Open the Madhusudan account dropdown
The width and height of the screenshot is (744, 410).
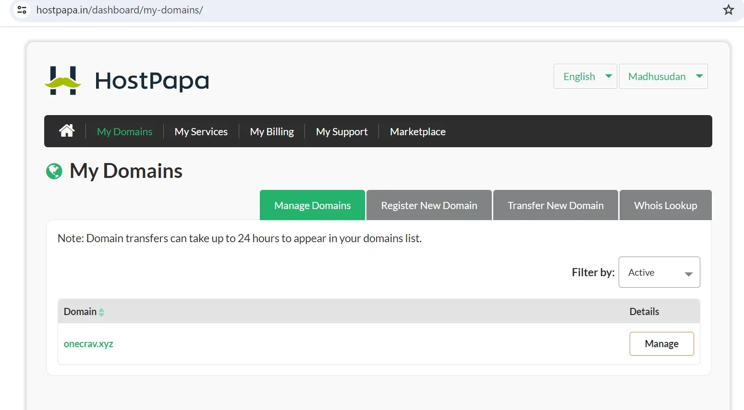click(x=663, y=76)
